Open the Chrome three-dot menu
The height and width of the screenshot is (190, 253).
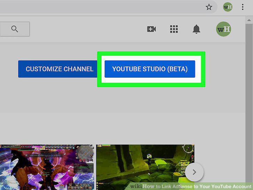pos(243,7)
